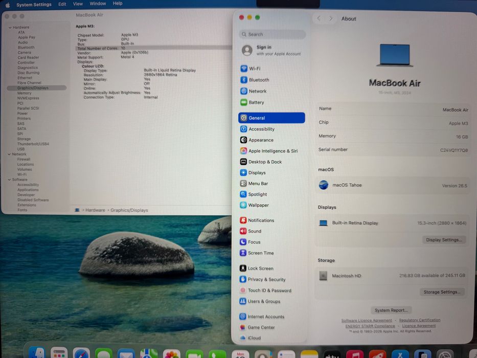Select Apple Pay in the hardware tree
477x358 pixels.
tap(27, 37)
